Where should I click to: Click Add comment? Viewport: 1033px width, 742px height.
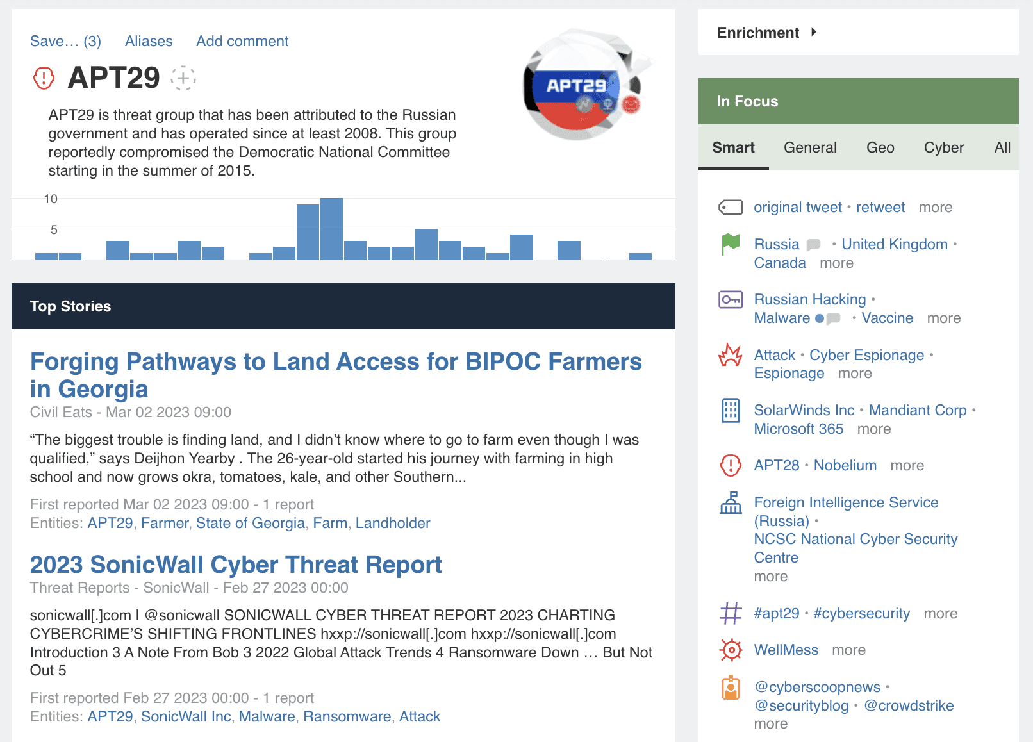point(242,41)
